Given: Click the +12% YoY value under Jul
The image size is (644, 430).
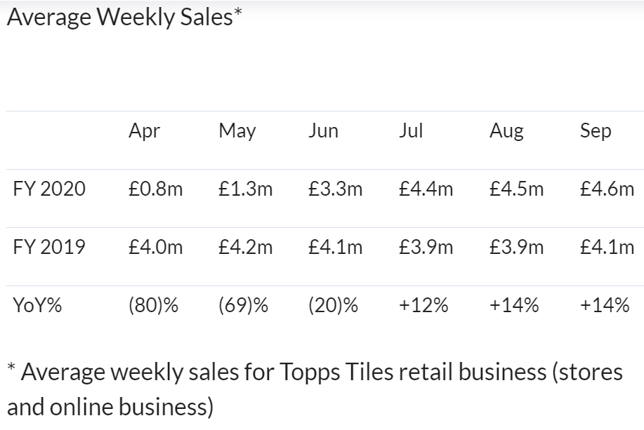Looking at the screenshot, I should (x=423, y=306).
